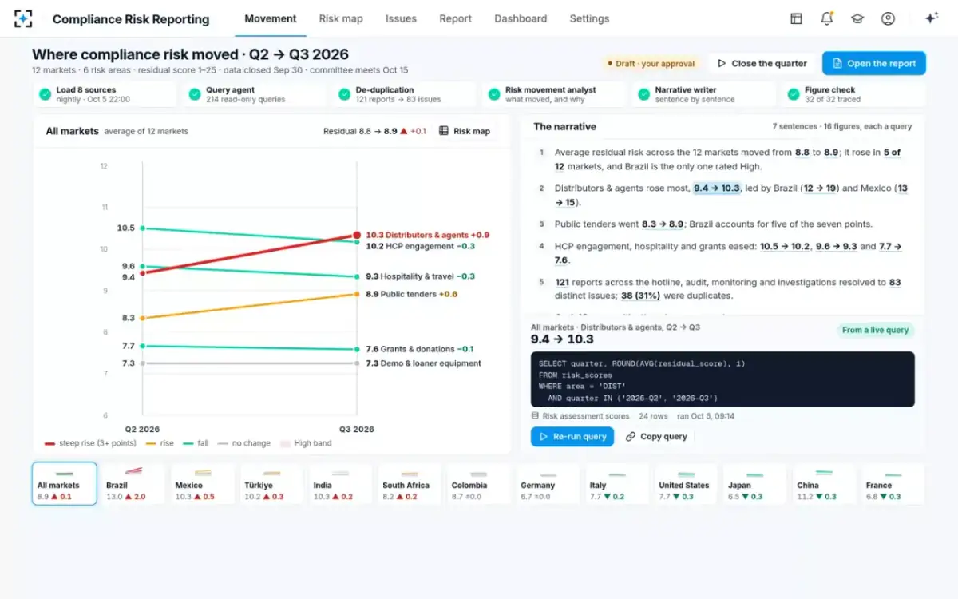Click the Grants & donations −0.1 label
Viewport: 958px width, 599px height.
pyautogui.click(x=420, y=349)
